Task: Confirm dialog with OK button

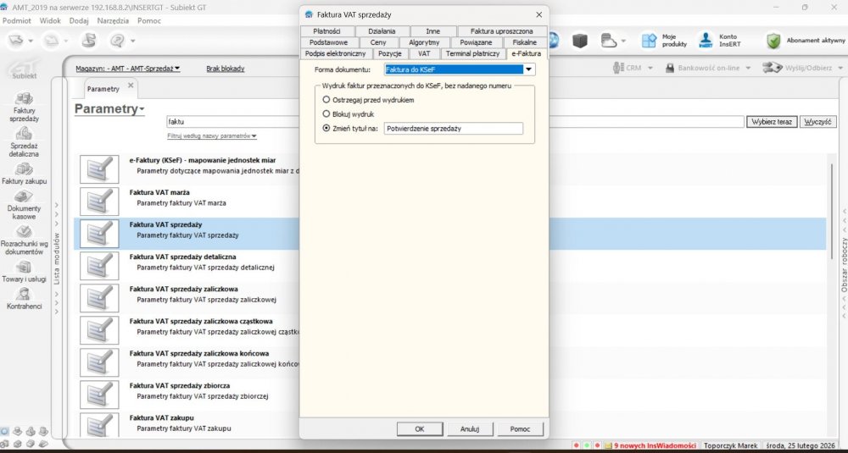Action: click(420, 428)
